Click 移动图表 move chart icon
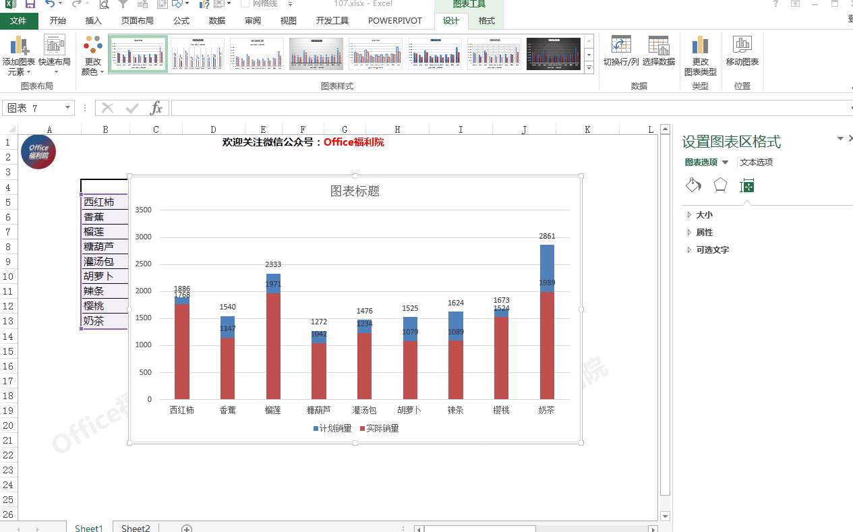Screen dimensions: 853x532 (x=742, y=52)
